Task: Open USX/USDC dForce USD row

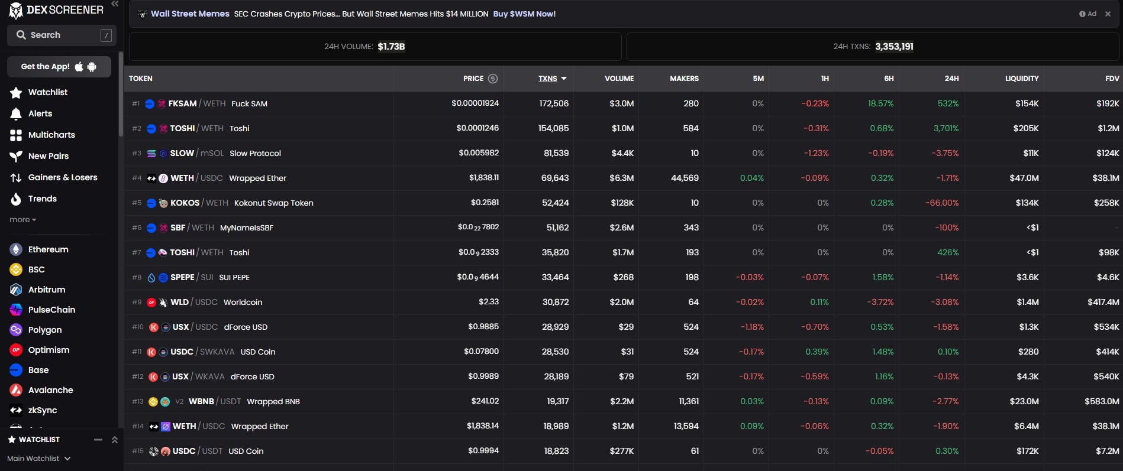Action: pyautogui.click(x=624, y=327)
